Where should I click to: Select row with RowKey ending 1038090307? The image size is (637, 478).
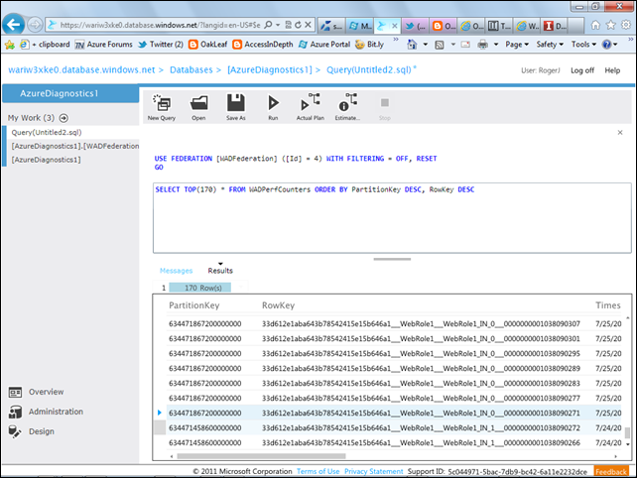click(x=394, y=323)
